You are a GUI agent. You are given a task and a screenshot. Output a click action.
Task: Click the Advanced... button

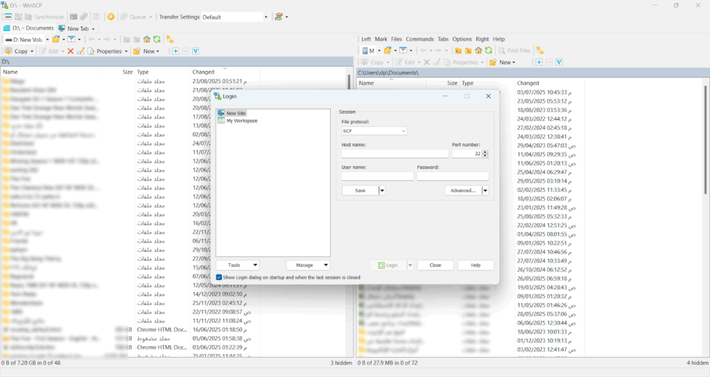pos(462,190)
